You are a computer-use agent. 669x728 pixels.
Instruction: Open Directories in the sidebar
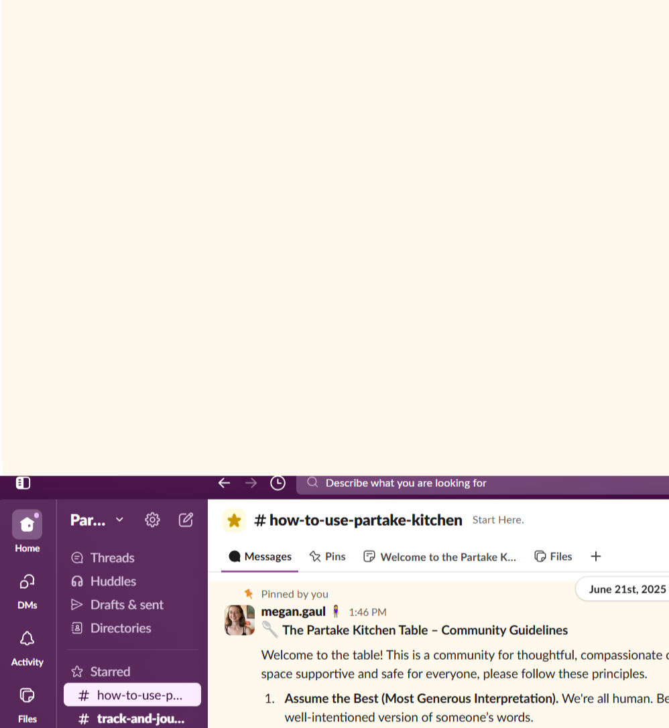[x=133, y=628]
